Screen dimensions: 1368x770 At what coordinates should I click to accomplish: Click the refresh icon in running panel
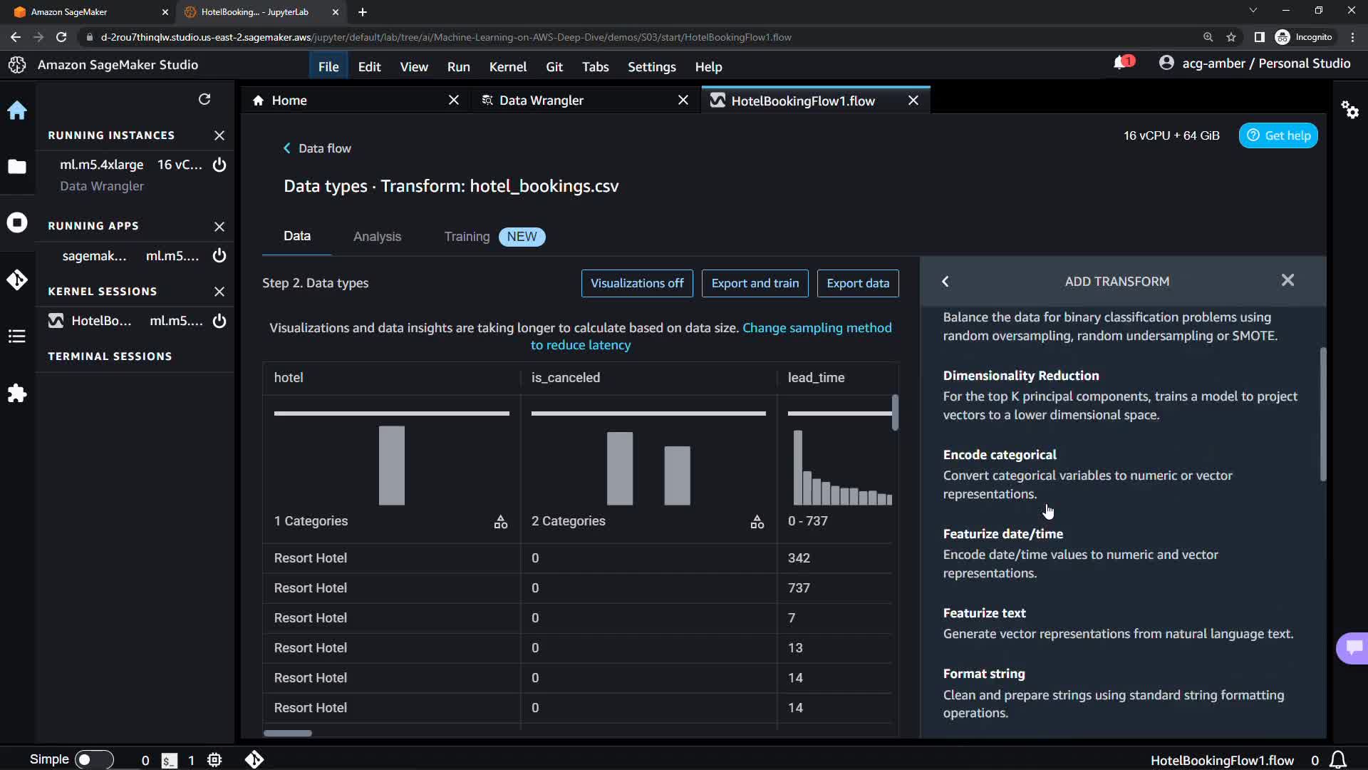pyautogui.click(x=204, y=99)
